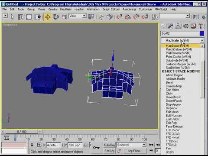Open the MAXScript menu
208x156 pixels.
click(x=161, y=10)
